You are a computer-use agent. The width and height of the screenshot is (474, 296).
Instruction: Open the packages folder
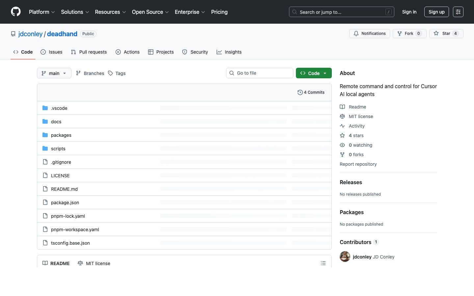61,135
